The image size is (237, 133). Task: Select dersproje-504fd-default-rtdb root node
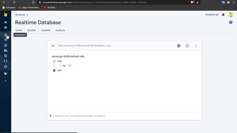[68, 57]
